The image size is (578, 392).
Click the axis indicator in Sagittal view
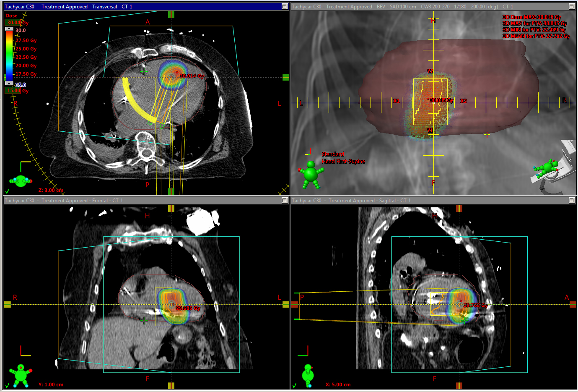[303, 351]
